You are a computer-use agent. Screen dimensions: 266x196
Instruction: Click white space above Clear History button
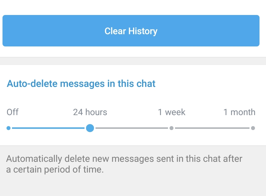[133, 7]
